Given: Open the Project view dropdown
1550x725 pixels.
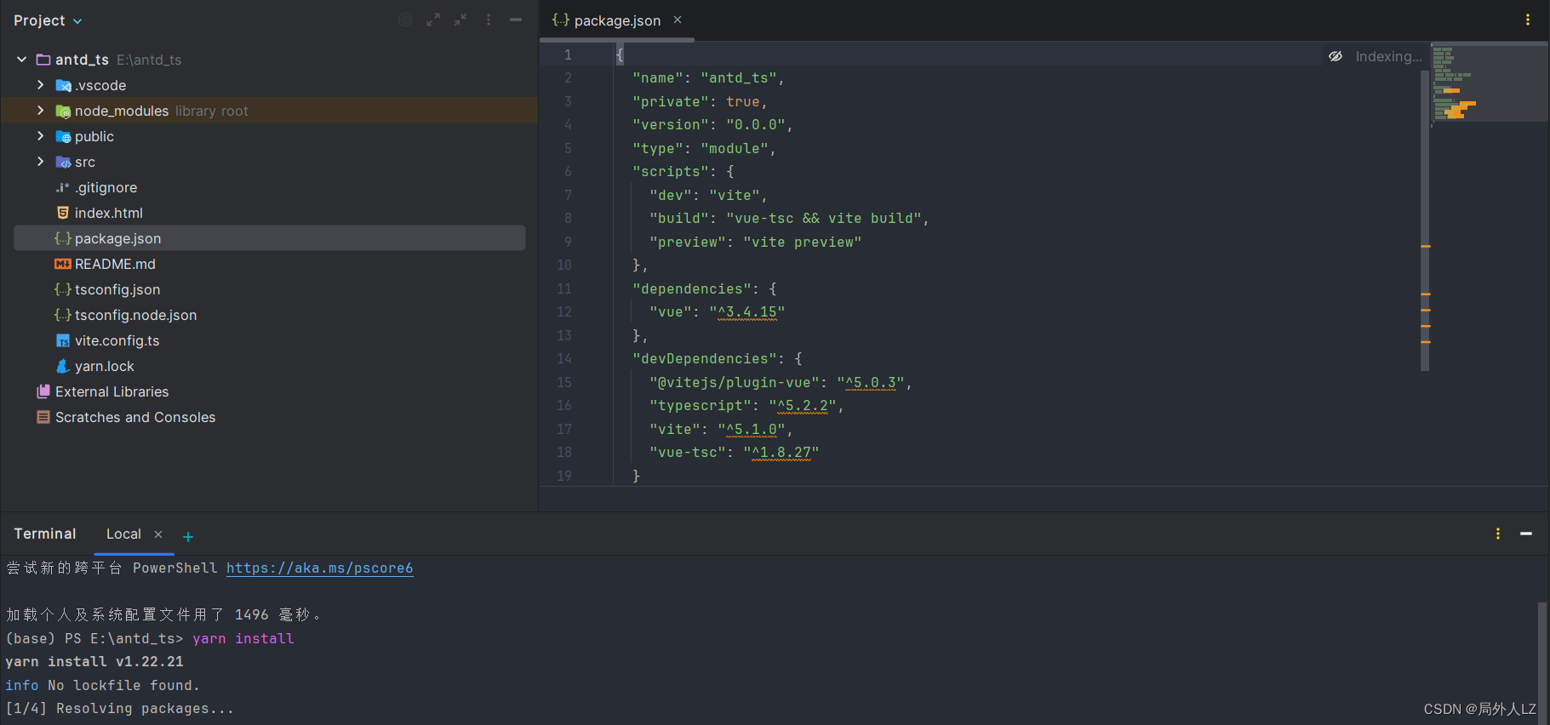Looking at the screenshot, I should [48, 20].
